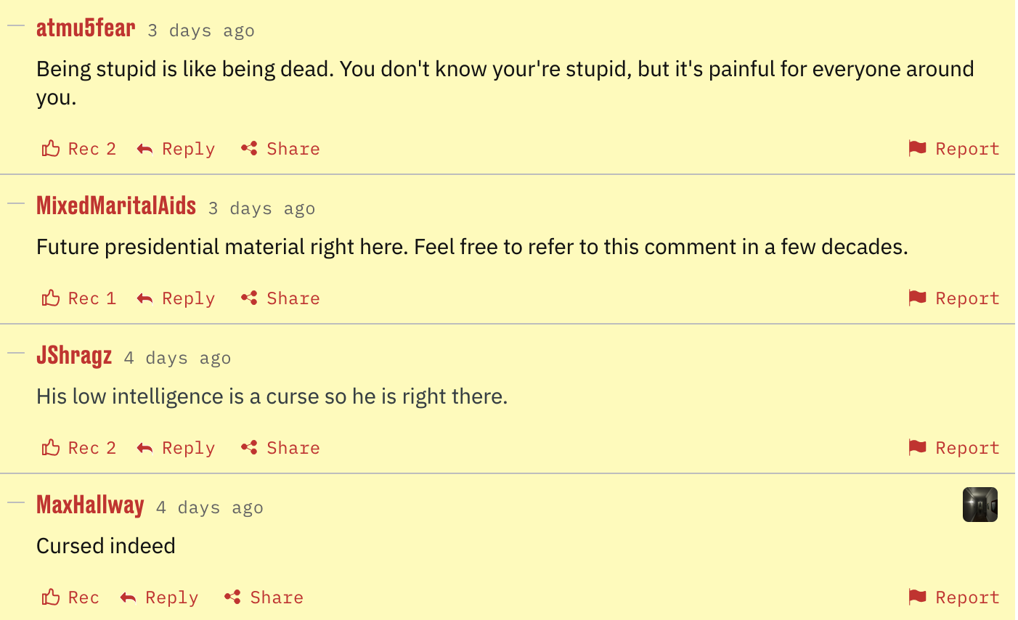Click reply arrow icon under atmu5fear's comment

click(145, 150)
